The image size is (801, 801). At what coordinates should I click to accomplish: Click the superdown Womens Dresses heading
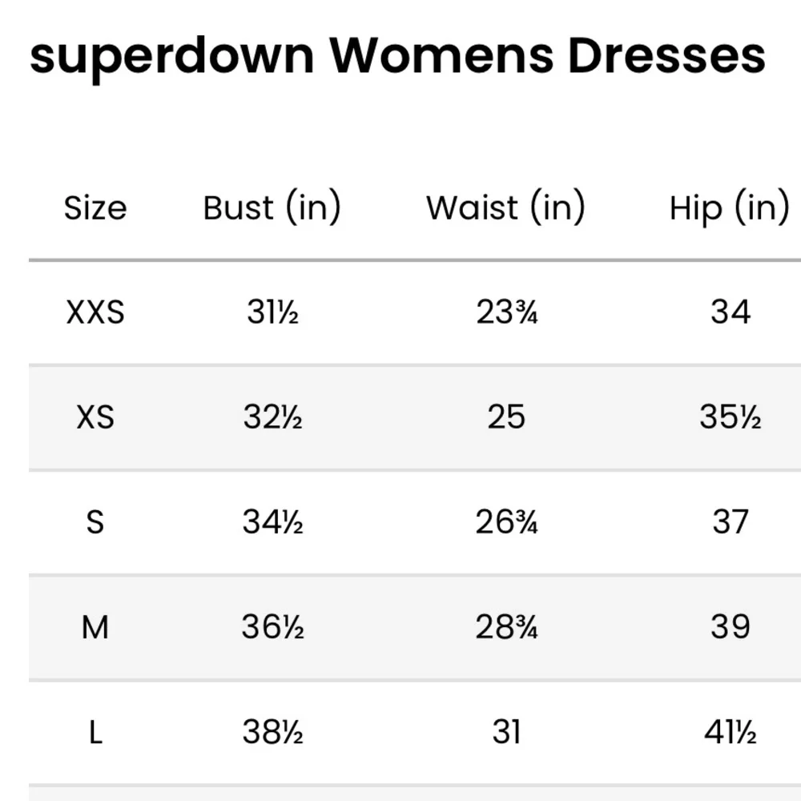tap(397, 54)
